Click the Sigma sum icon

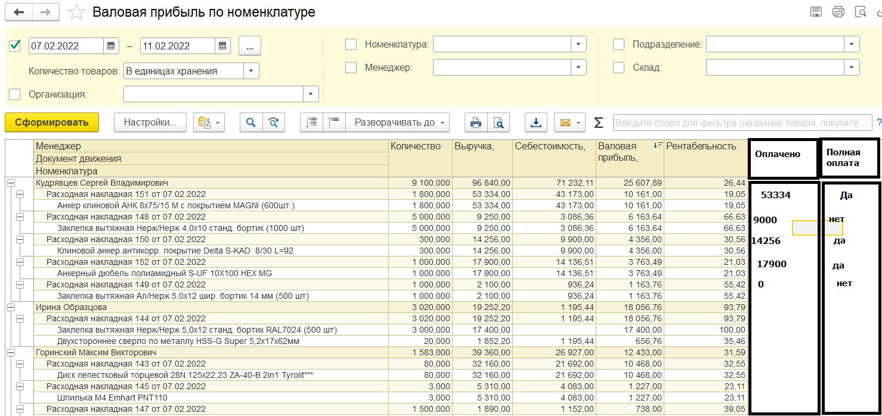click(x=599, y=123)
